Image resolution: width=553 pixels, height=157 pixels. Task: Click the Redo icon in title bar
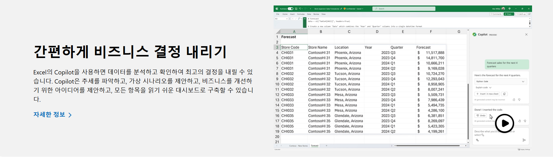[x=306, y=9]
